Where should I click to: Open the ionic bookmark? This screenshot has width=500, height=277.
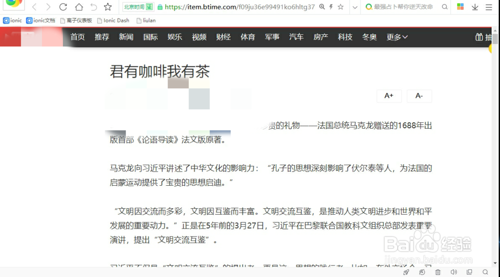coord(12,20)
